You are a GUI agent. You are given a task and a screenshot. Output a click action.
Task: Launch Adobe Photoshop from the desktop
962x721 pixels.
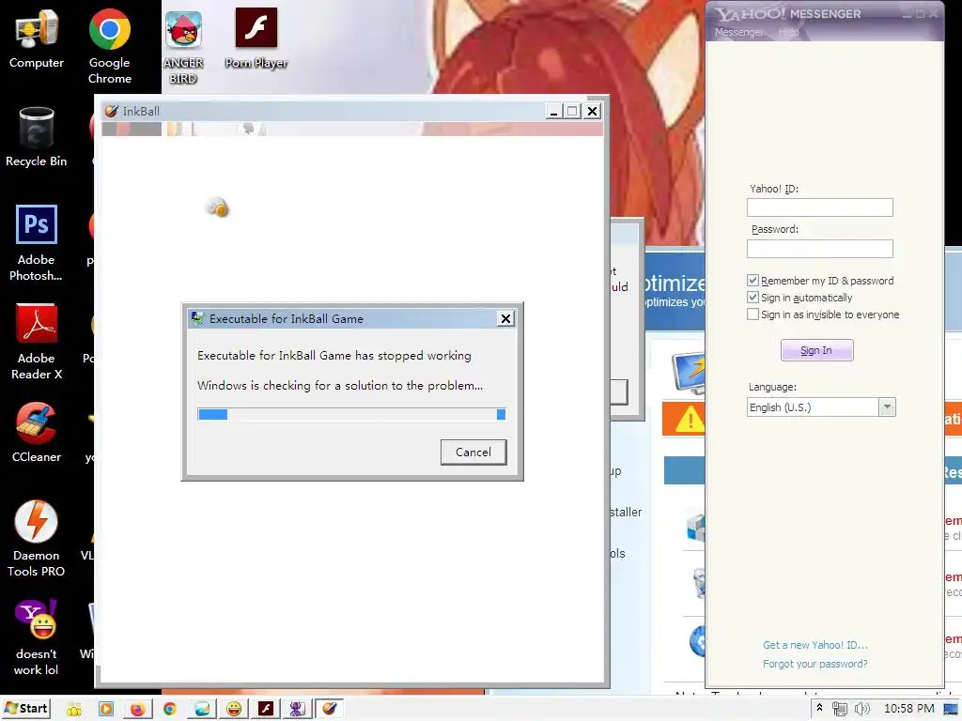tap(37, 243)
